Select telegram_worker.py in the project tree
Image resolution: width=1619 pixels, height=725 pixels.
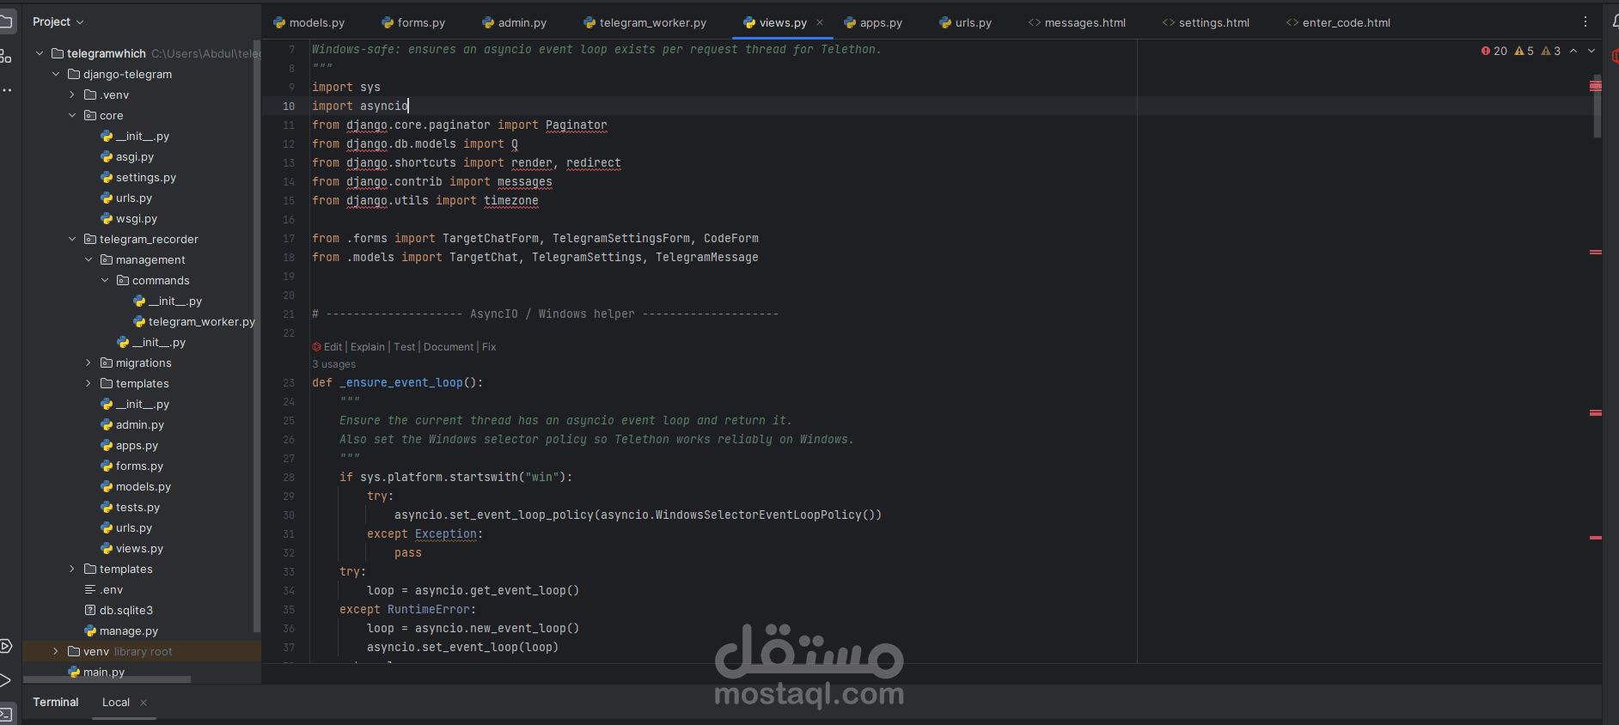pyautogui.click(x=194, y=322)
